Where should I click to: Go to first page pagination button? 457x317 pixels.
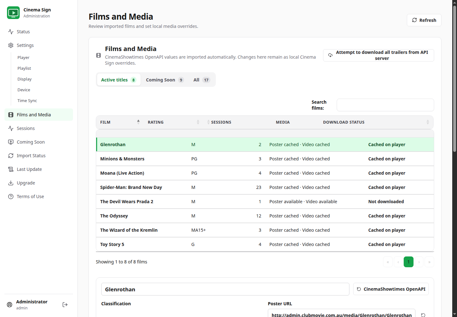[388, 262]
